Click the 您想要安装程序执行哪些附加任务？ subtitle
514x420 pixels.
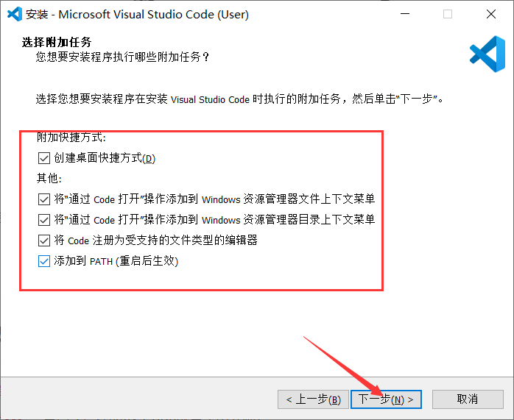coord(122,57)
